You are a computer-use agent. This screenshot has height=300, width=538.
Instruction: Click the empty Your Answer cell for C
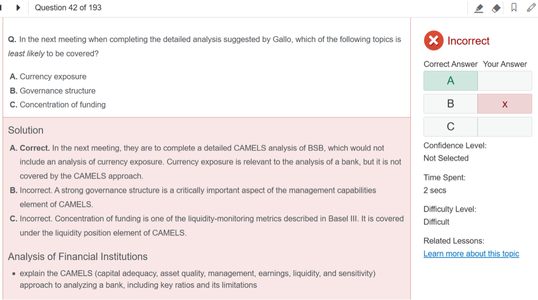point(504,127)
